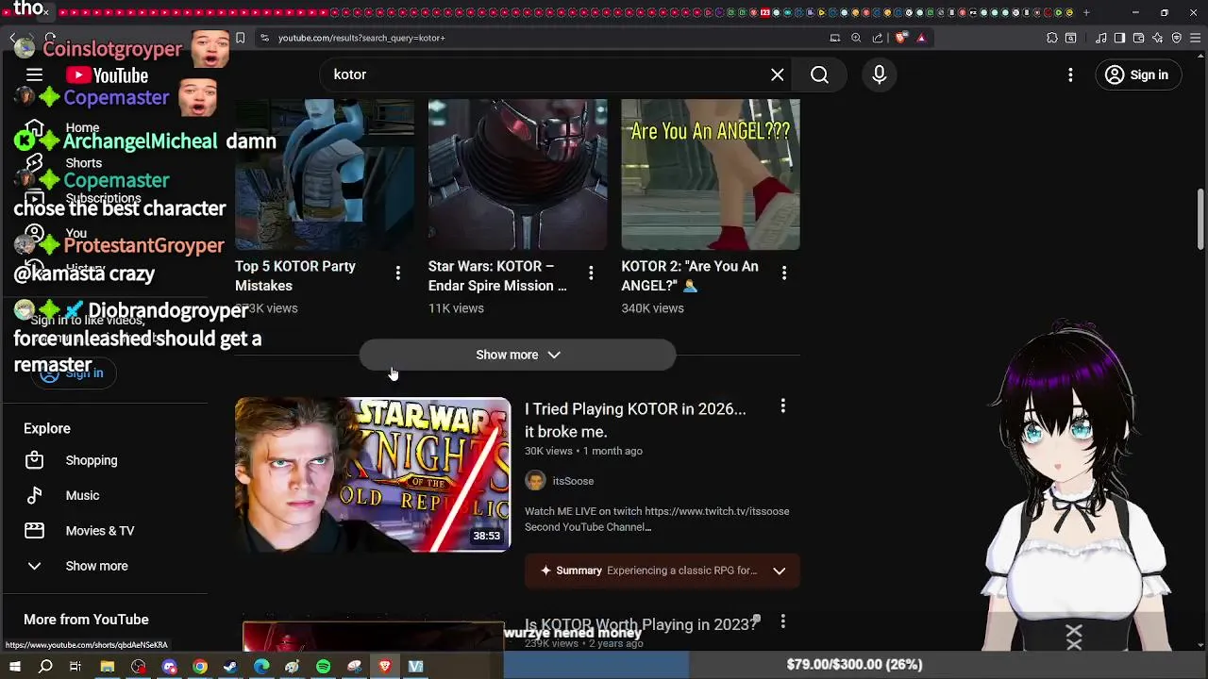Open YouTube settings three-dot menu
Image resolution: width=1208 pixels, height=679 pixels.
point(1070,75)
